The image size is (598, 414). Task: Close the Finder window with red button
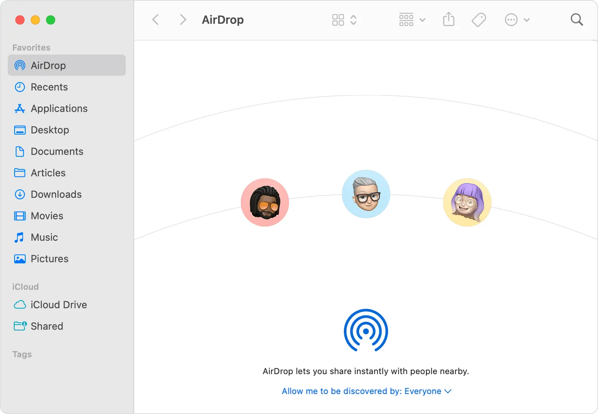point(20,20)
